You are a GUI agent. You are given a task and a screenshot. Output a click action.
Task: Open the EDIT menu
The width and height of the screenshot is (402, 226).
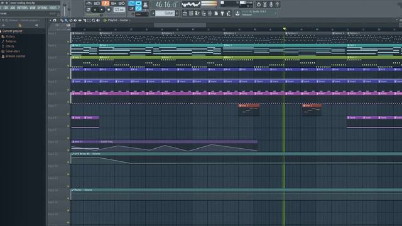6,8
